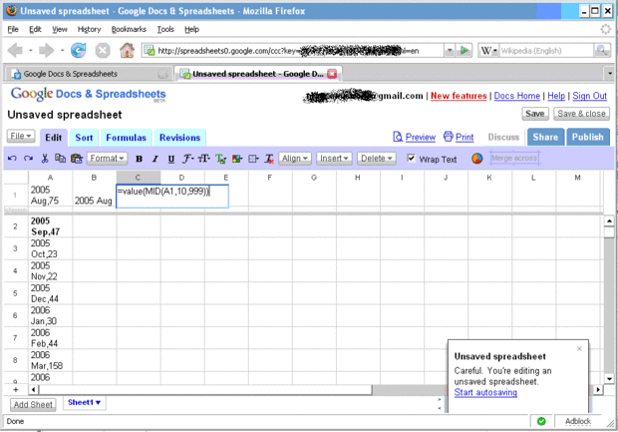Viewport: 618px width, 432px height.
Task: Click the Stop loading icon
Action: tap(103, 51)
